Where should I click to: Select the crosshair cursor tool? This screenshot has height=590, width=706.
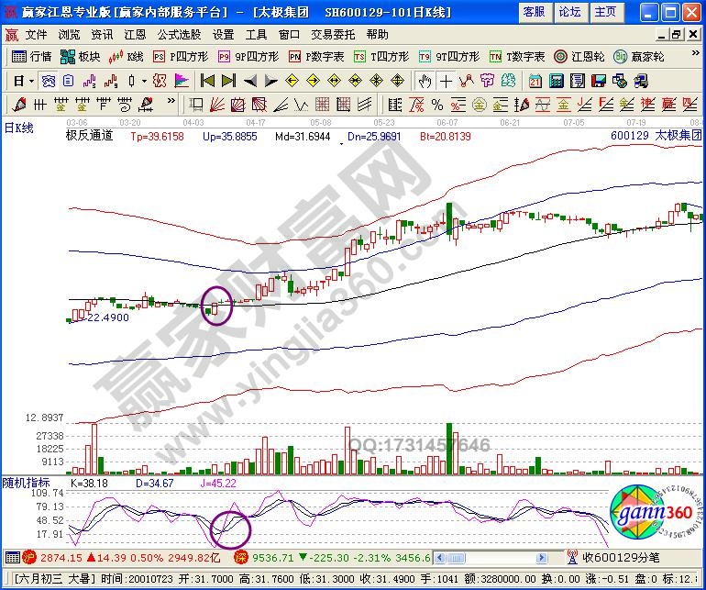pos(446,80)
